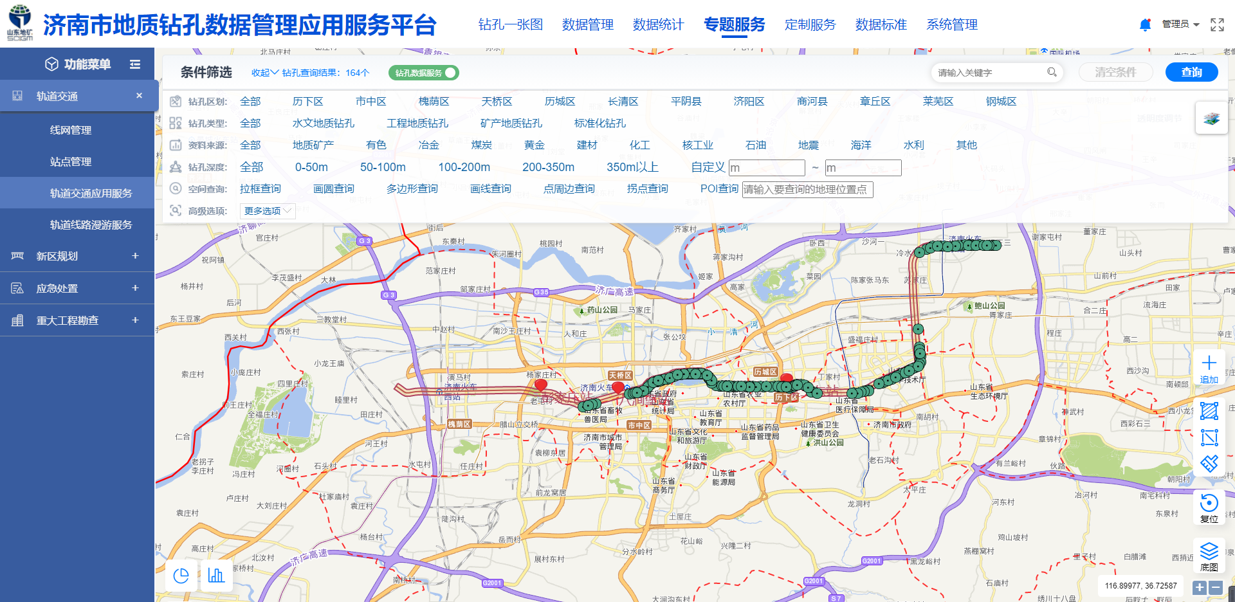1235x602 pixels.
Task: Open the bar chart statistics panel
Action: click(216, 575)
